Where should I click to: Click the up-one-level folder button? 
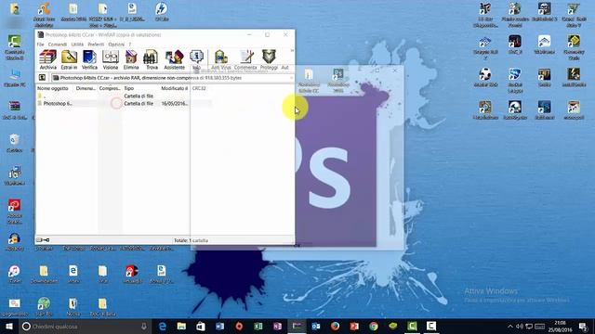[x=42, y=78]
